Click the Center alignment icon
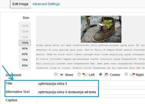The height and width of the screenshot is (104, 145). [x=106, y=75]
